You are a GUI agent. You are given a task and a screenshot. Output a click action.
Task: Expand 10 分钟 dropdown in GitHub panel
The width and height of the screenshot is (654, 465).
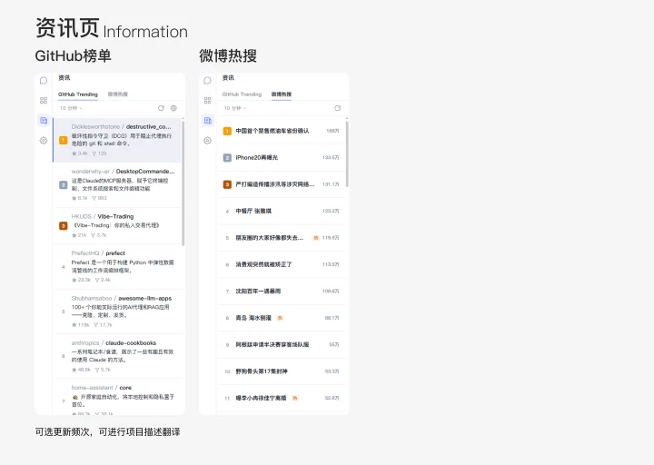tap(71, 108)
